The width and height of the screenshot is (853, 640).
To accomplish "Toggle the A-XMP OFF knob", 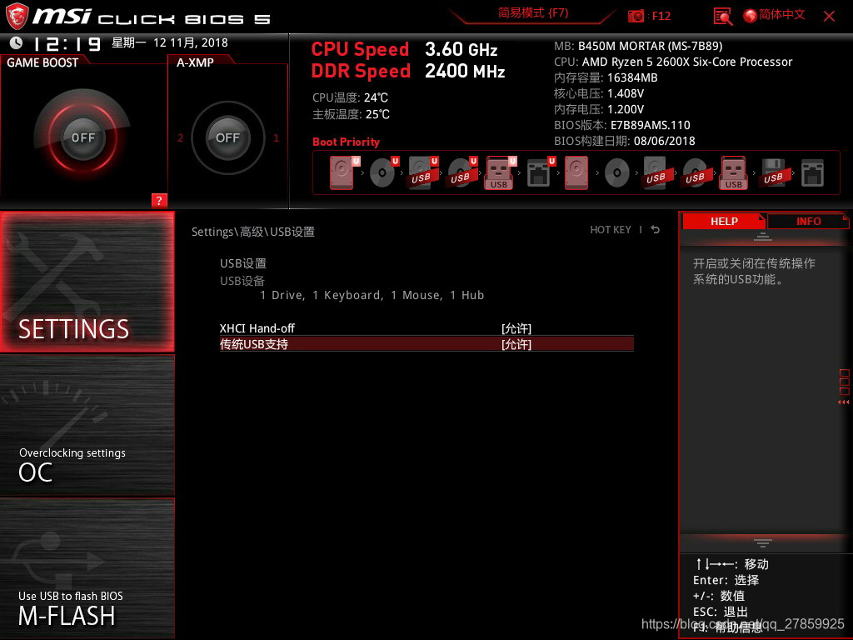I will 228,137.
